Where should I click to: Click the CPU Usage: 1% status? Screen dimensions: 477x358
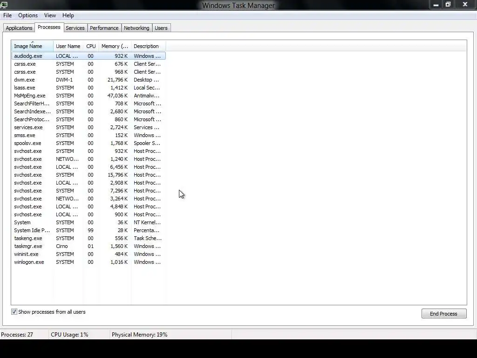tap(69, 335)
